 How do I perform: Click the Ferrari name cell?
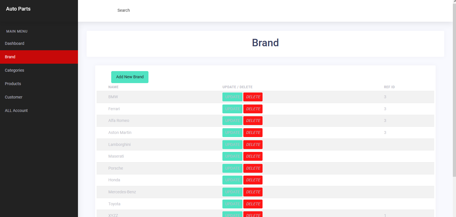point(114,109)
